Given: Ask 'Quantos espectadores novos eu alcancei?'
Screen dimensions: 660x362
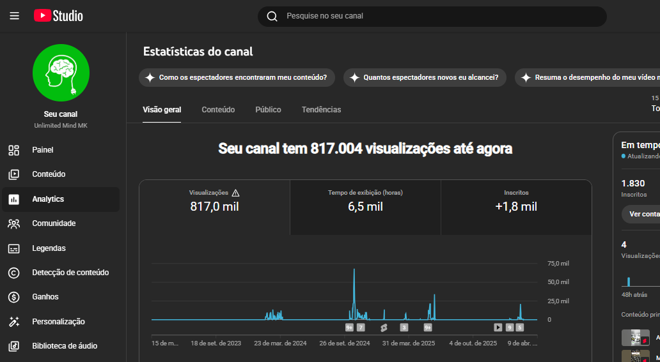Looking at the screenshot, I should [425, 78].
